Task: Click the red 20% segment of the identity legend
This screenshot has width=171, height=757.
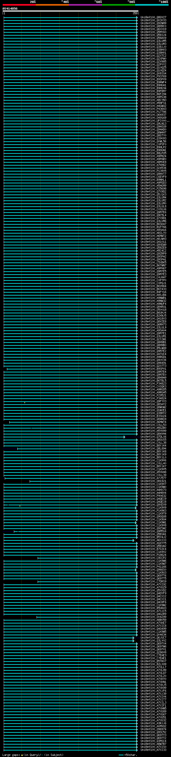Action: (19, 5)
